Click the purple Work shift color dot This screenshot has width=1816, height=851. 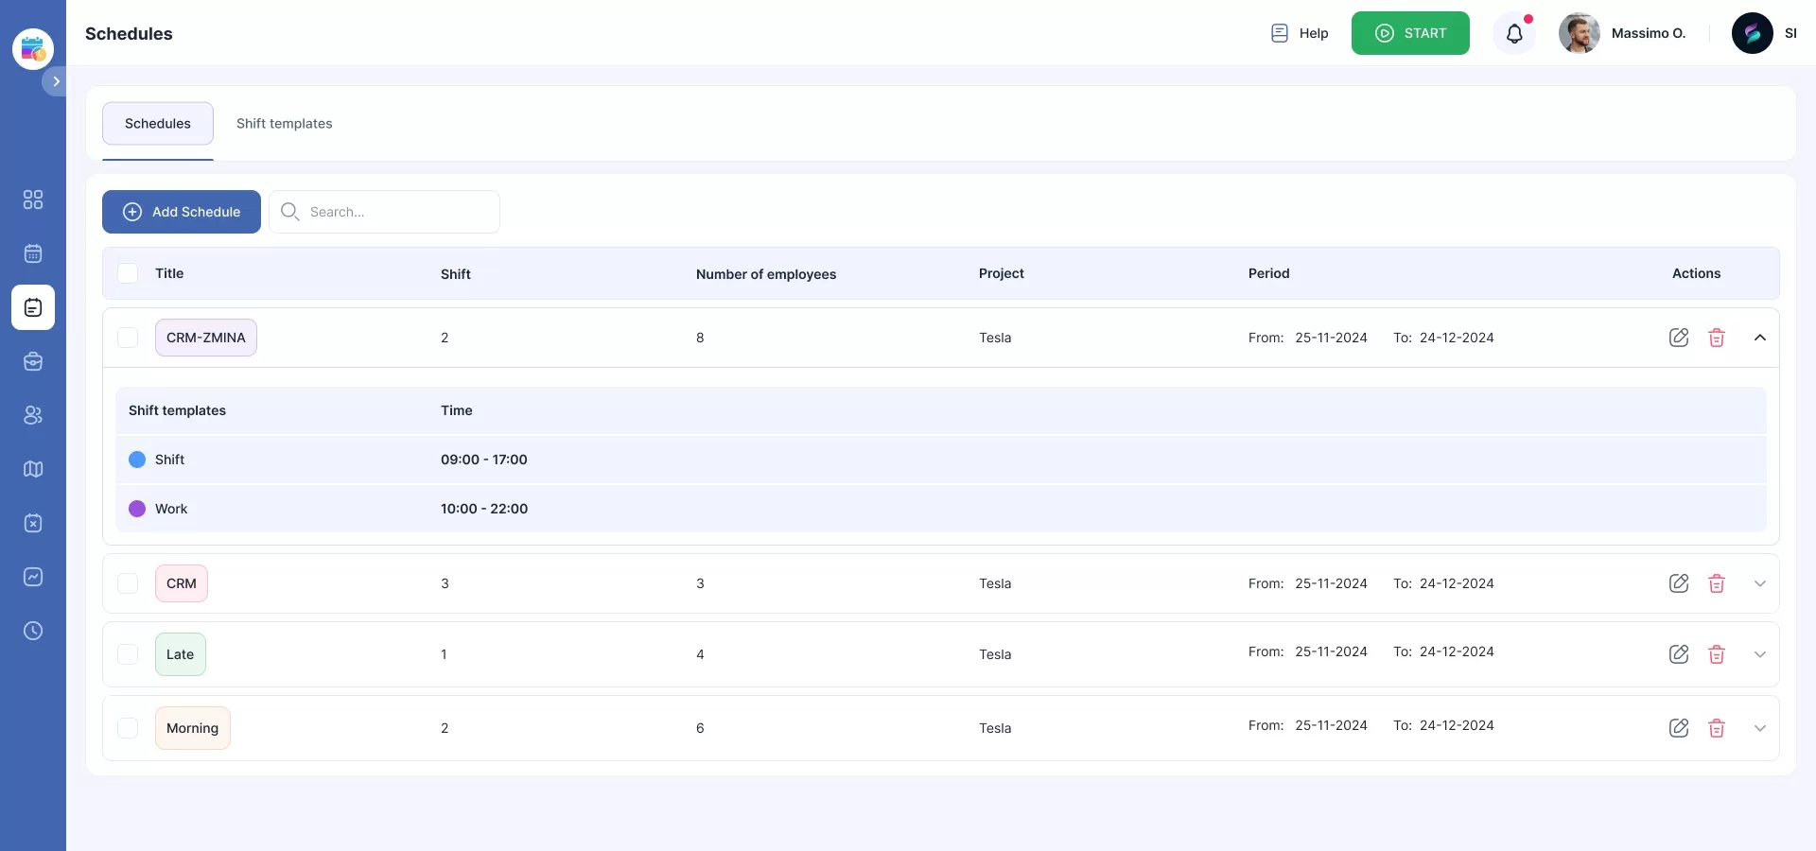click(137, 509)
